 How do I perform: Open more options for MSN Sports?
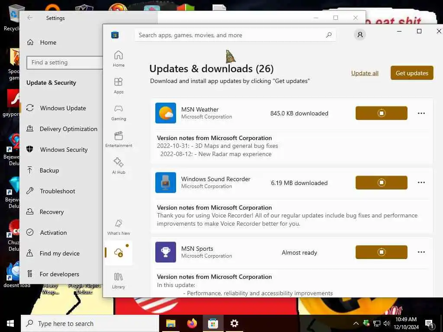[x=421, y=252]
